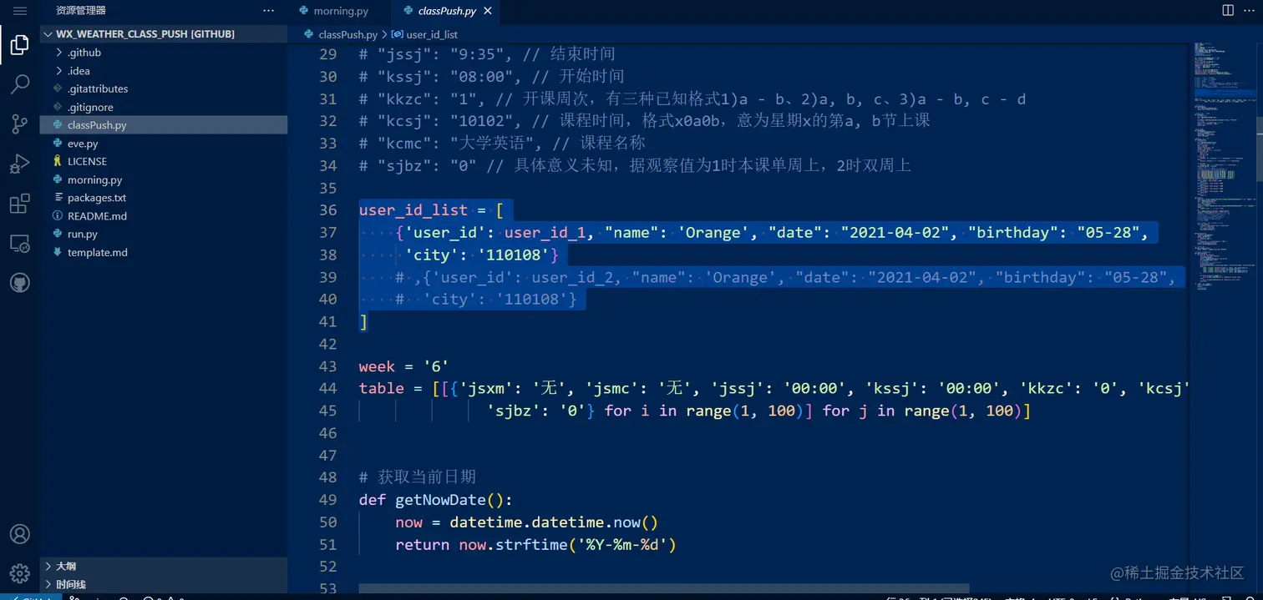
Task: Expand the 大纲 outline section
Action: click(163, 566)
